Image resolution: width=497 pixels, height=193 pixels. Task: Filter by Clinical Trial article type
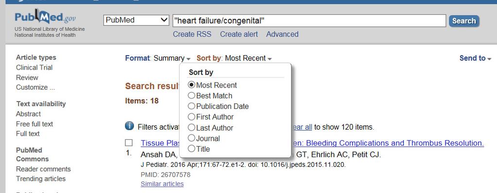[34, 68]
